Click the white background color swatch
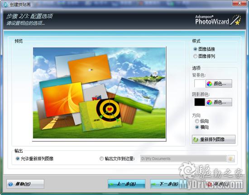This screenshot has width=249, height=195. click(x=200, y=84)
